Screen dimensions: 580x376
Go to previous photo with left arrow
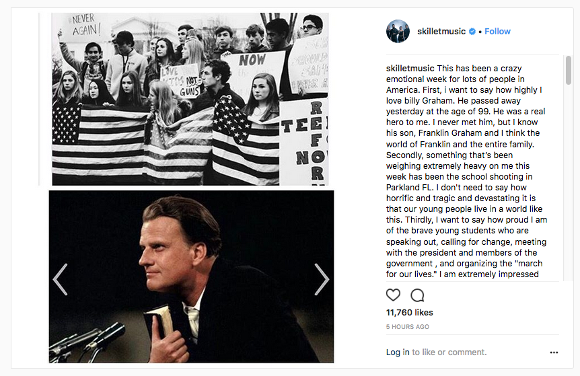coord(60,279)
